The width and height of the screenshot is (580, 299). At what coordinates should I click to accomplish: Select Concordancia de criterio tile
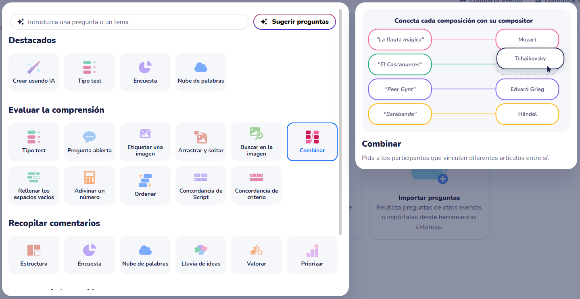(257, 185)
